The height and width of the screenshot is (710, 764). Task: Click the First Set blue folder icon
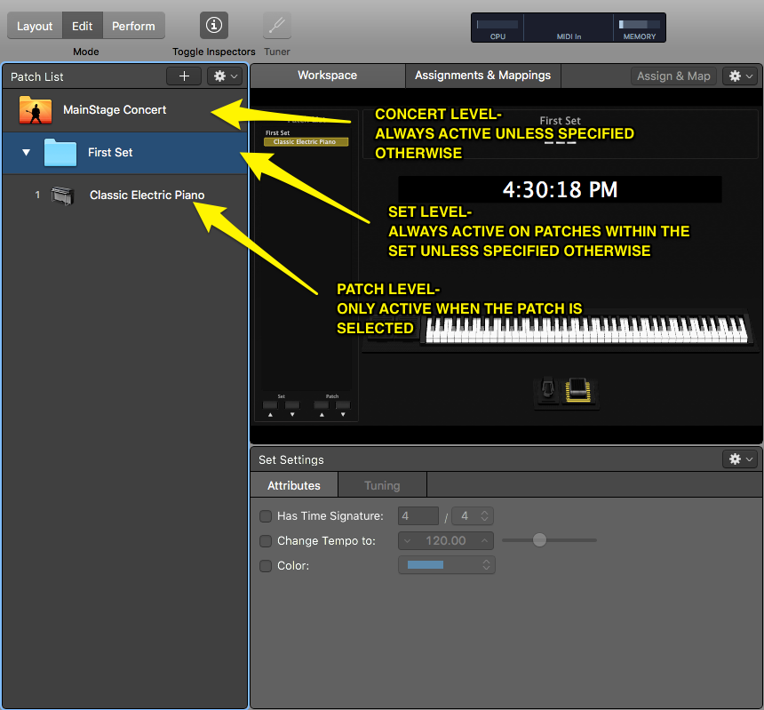pos(60,153)
